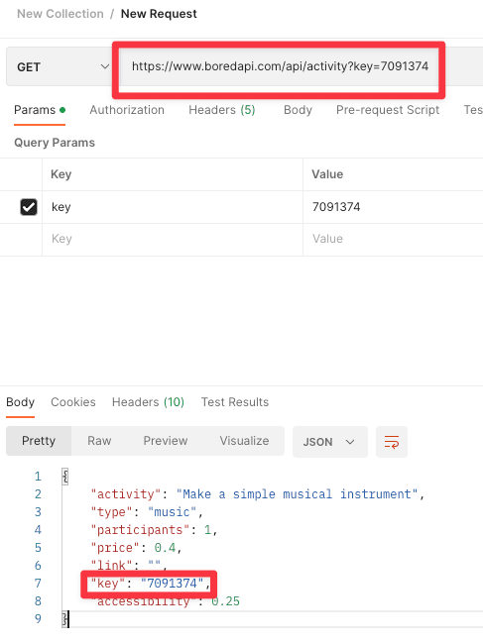Screen dimensions: 483x644
Task: Click the request URL field
Action: 280,66
